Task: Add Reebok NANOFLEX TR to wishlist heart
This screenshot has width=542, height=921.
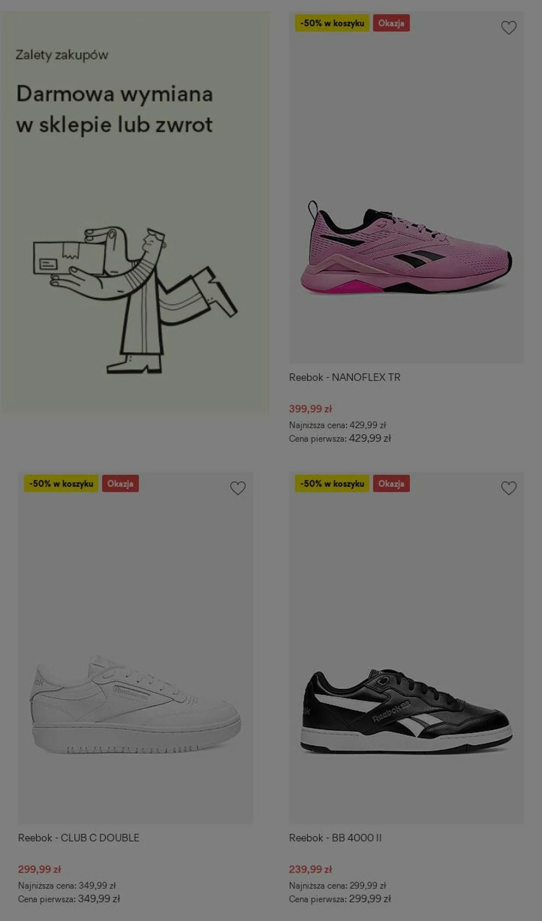Action: pos(509,28)
